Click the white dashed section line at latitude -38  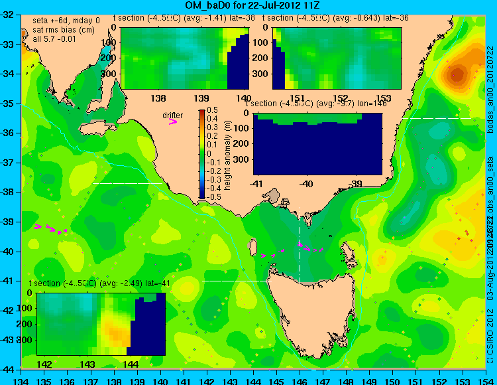point(127,183)
